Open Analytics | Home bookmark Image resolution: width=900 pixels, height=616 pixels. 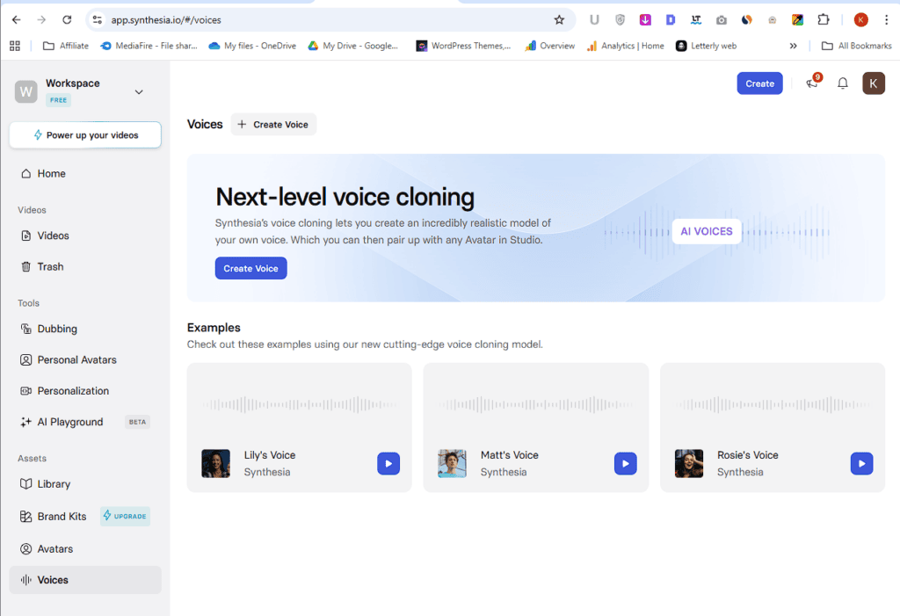coord(625,46)
